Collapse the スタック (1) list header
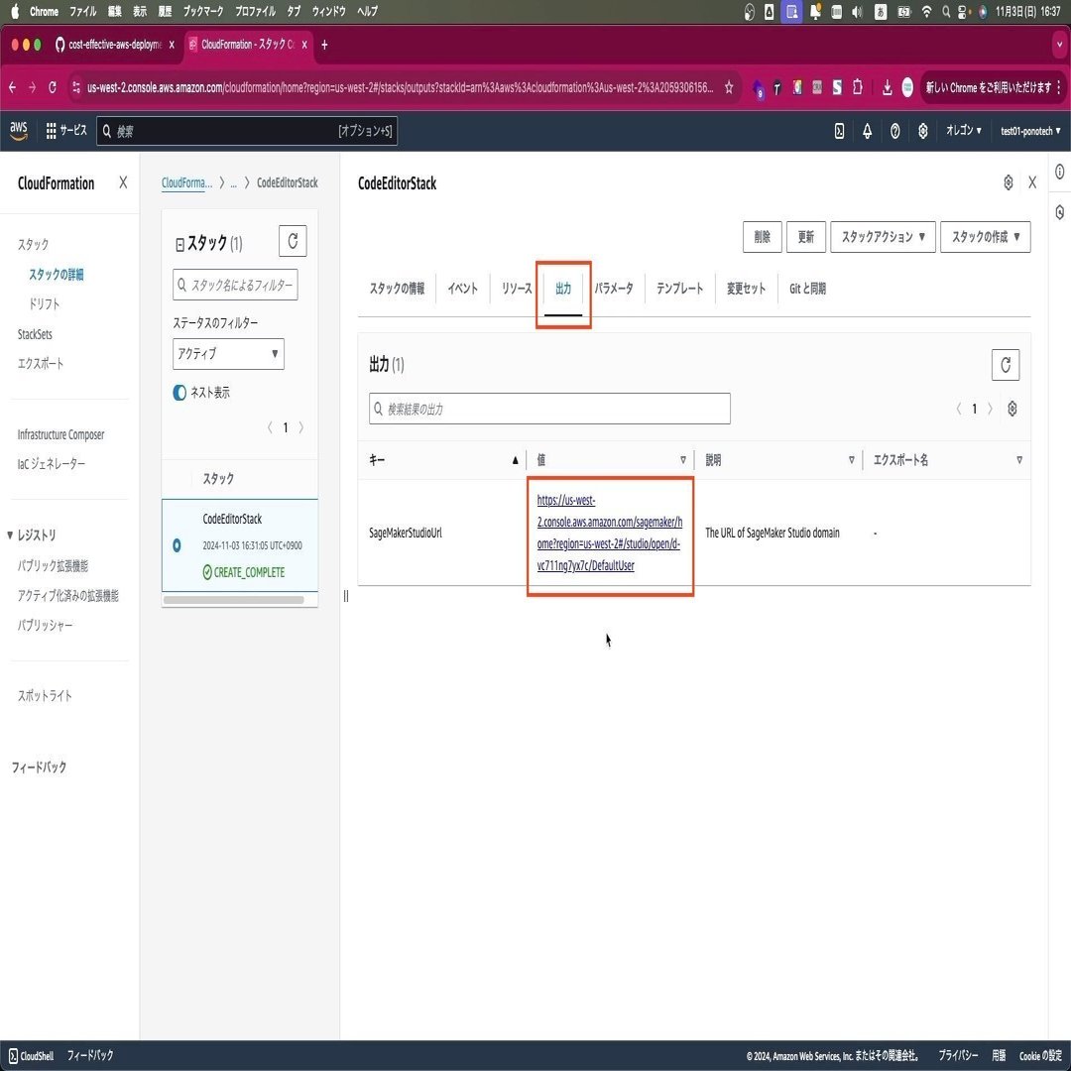1071x1071 pixels. 180,245
